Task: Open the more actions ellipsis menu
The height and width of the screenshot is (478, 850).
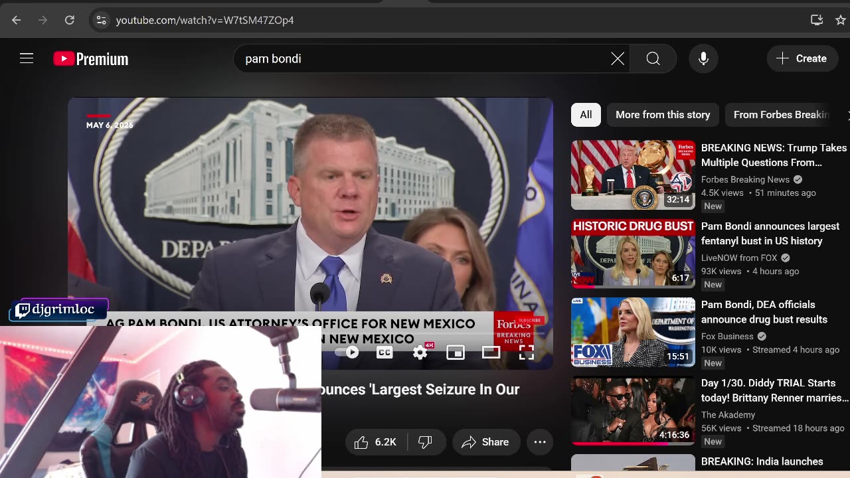Action: 540,442
